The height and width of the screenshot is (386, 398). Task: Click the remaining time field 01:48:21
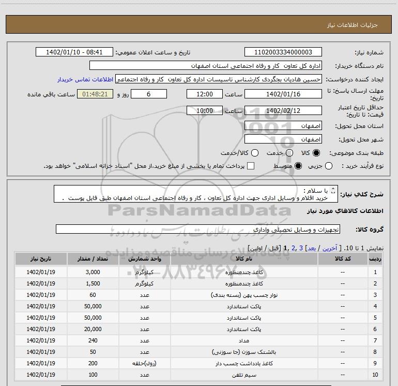pyautogui.click(x=95, y=94)
